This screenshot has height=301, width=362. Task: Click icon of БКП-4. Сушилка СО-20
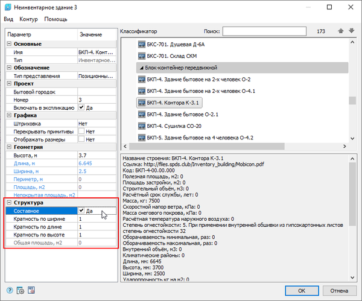pos(142,126)
